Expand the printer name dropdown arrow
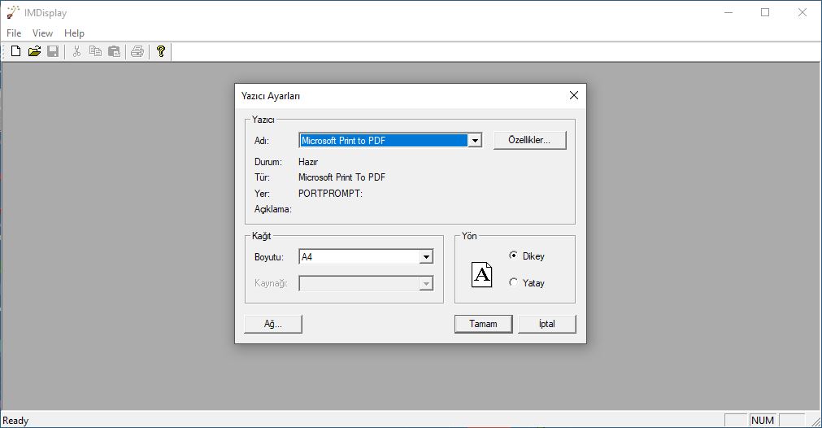This screenshot has height=428, width=822. (475, 141)
